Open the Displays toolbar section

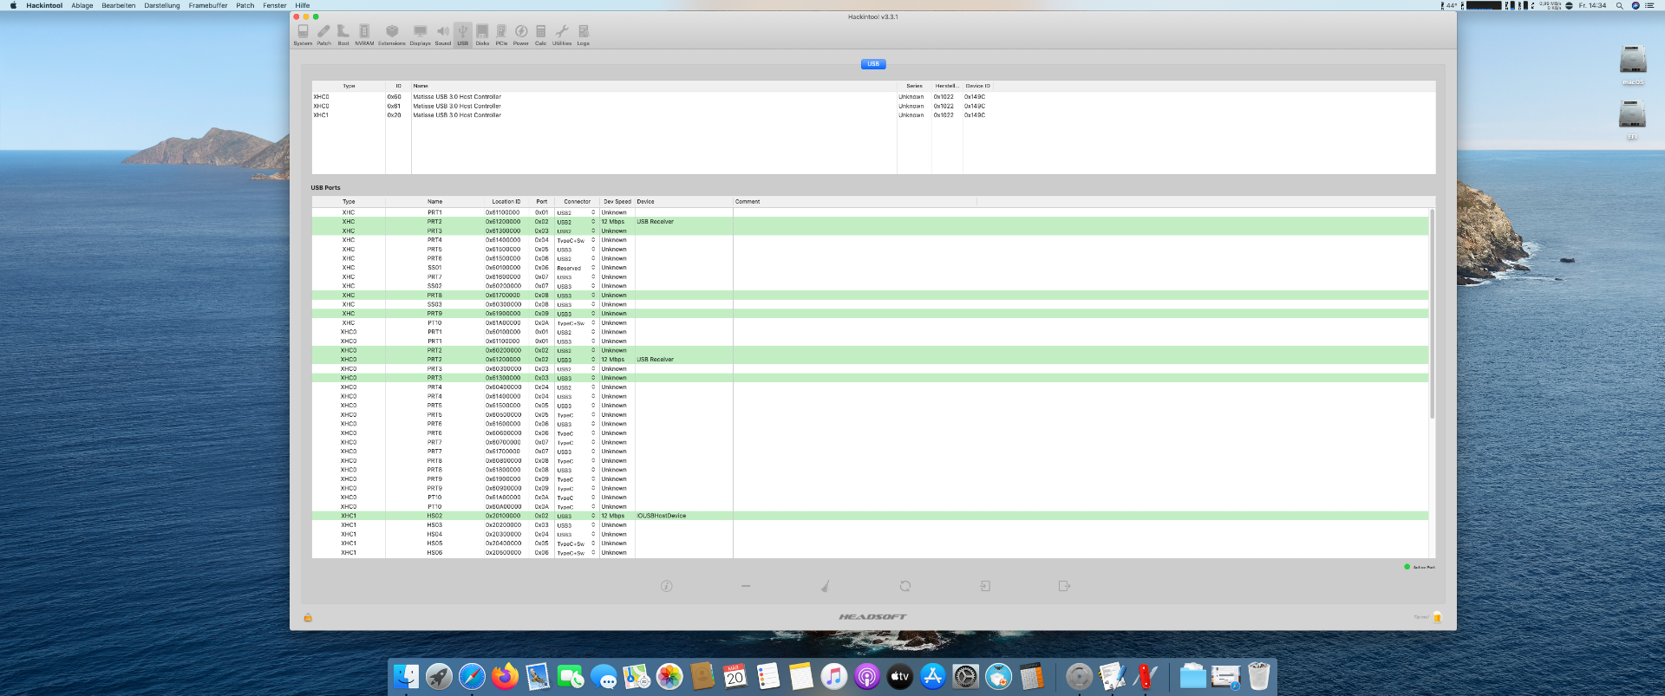[x=421, y=35]
